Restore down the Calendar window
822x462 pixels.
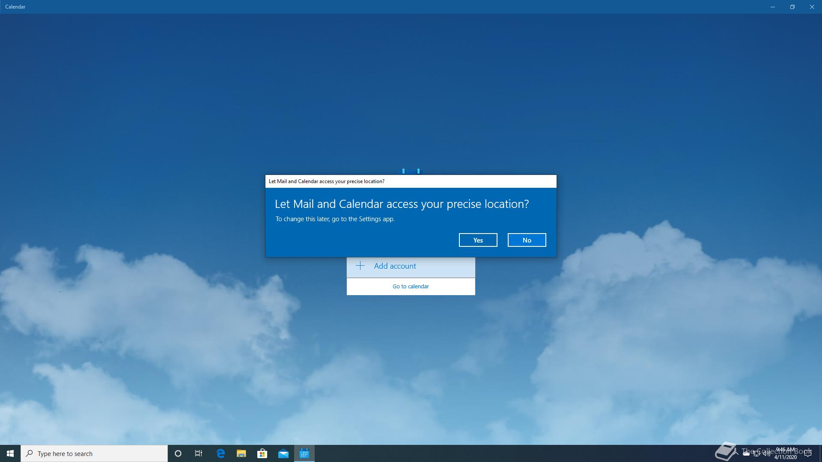[792, 7]
